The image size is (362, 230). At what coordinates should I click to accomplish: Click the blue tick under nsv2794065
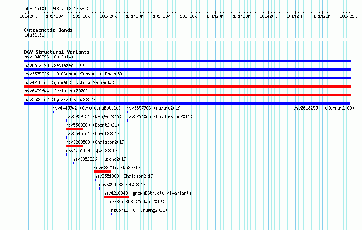(127, 120)
